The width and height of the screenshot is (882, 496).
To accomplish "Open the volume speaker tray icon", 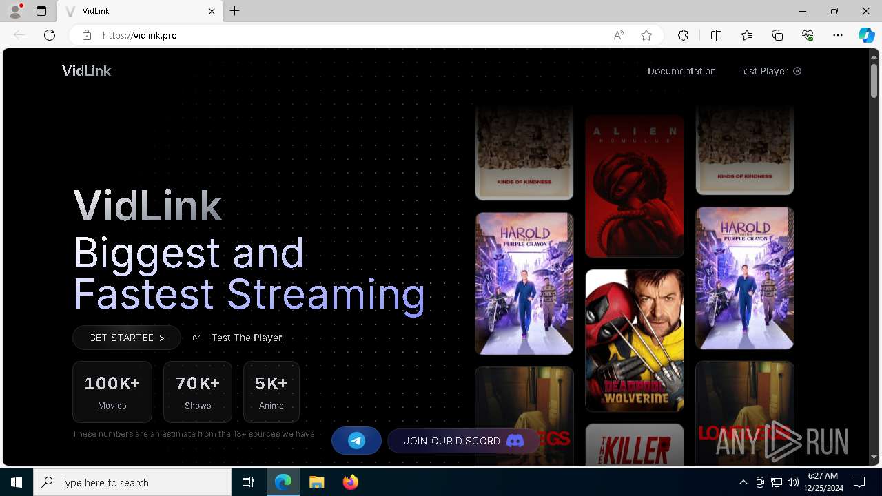I will [x=792, y=482].
